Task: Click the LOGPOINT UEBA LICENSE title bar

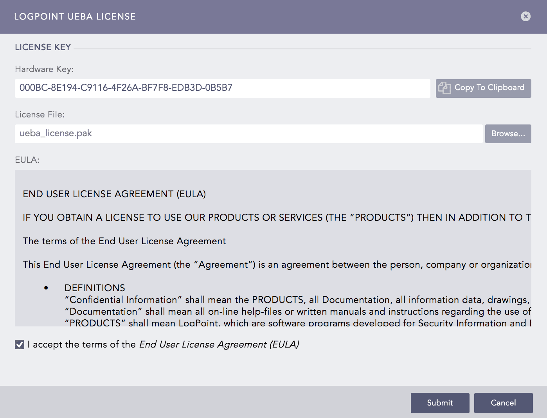Action: [75, 16]
